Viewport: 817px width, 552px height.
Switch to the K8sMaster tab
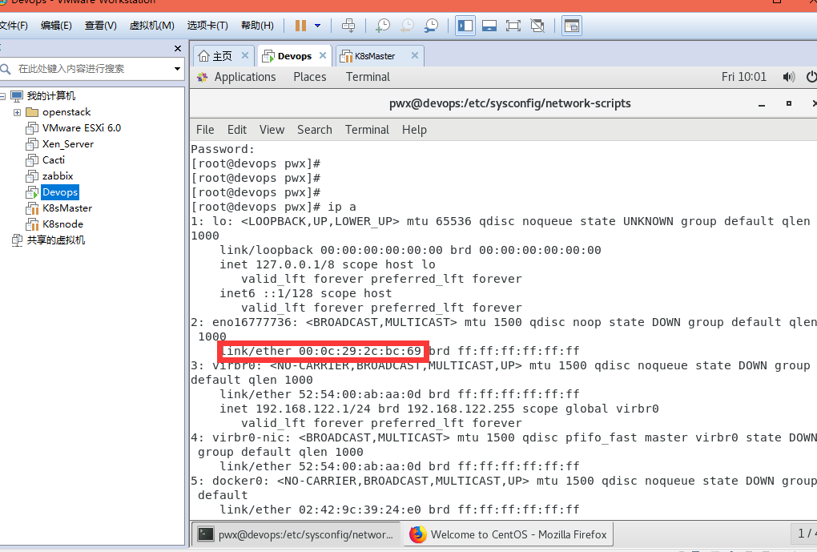[376, 55]
